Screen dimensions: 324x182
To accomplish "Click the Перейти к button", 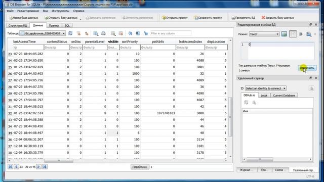I will [x=140, y=167].
